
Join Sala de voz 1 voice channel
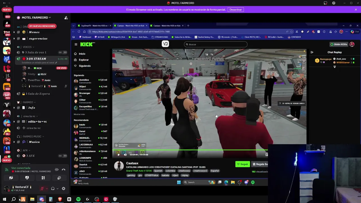point(42,52)
